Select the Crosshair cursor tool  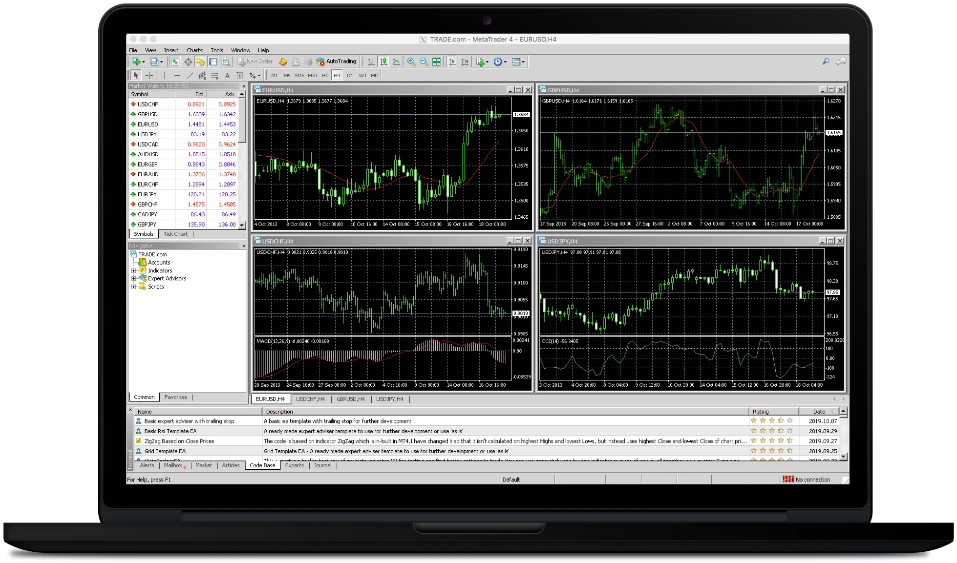click(x=149, y=75)
